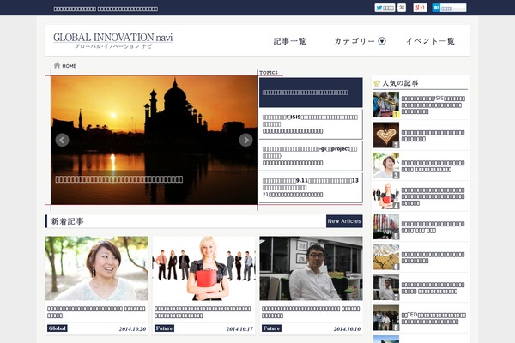Image resolution: width=515 pixels, height=343 pixels.
Task: Open popular article rank 2 heart thumbnail
Action: tap(386, 135)
